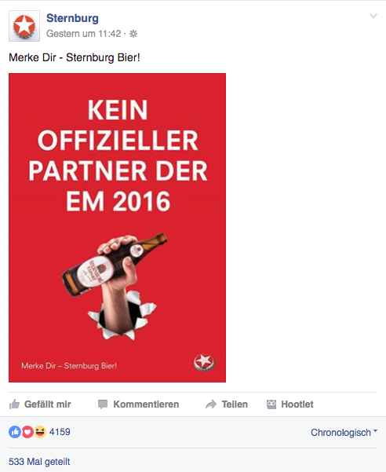Open the Hootlet sharing option

(x=289, y=404)
